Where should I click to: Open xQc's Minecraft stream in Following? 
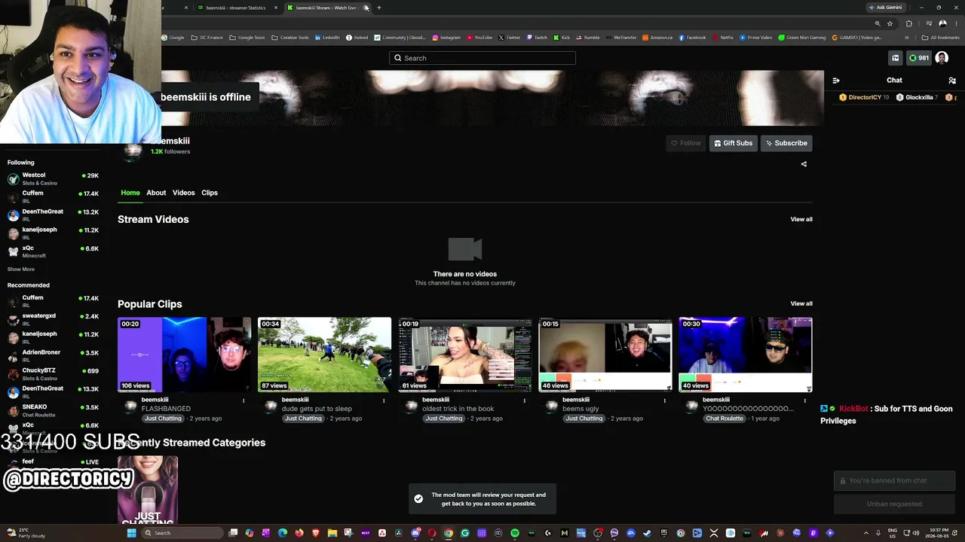53,251
